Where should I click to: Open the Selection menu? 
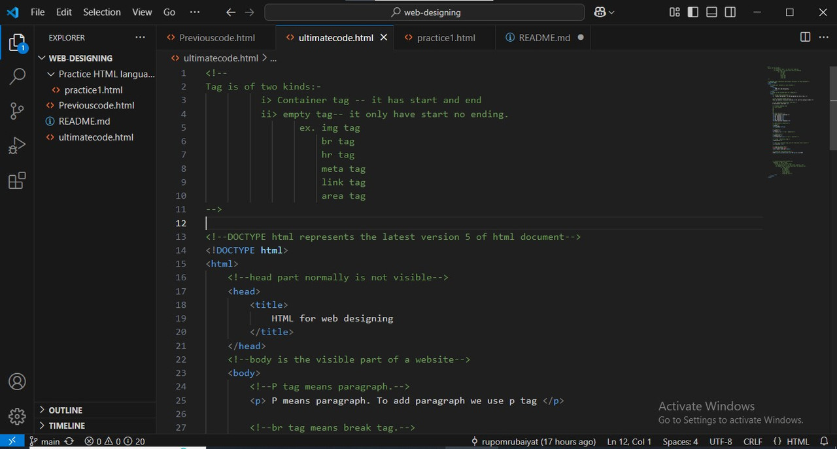tap(102, 12)
